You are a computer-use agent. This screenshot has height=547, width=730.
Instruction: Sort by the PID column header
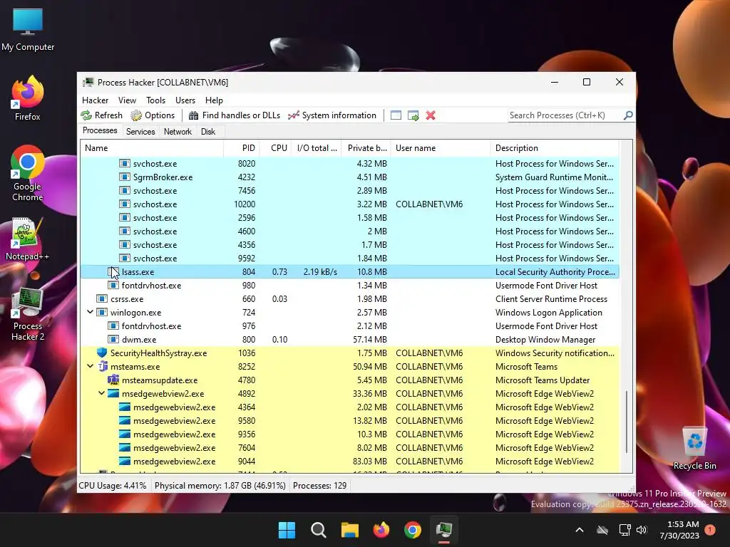[x=242, y=148]
